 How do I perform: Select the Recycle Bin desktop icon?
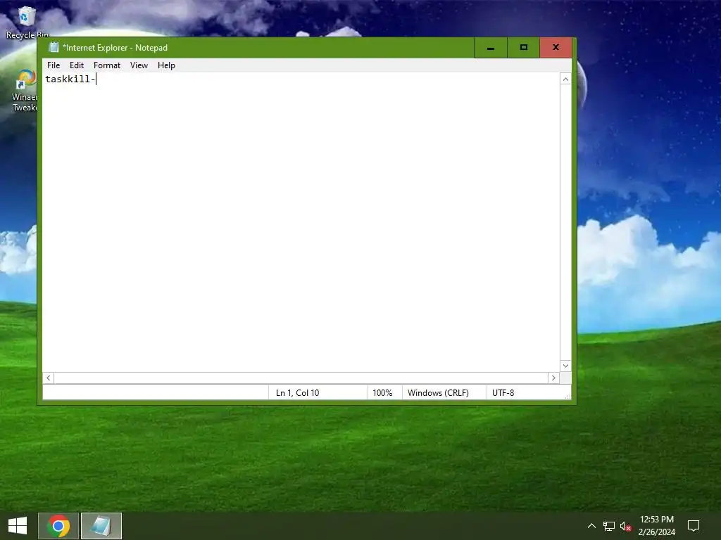27,22
